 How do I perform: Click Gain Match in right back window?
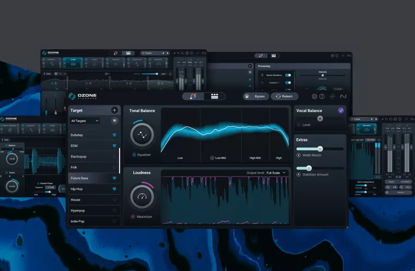coord(405,182)
